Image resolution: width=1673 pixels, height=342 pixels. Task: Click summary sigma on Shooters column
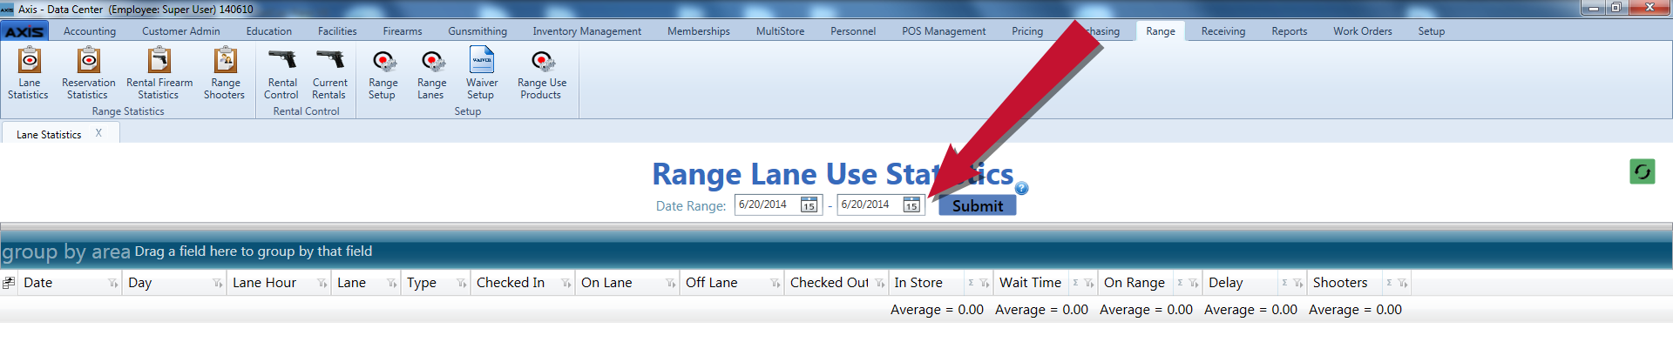tap(1389, 284)
